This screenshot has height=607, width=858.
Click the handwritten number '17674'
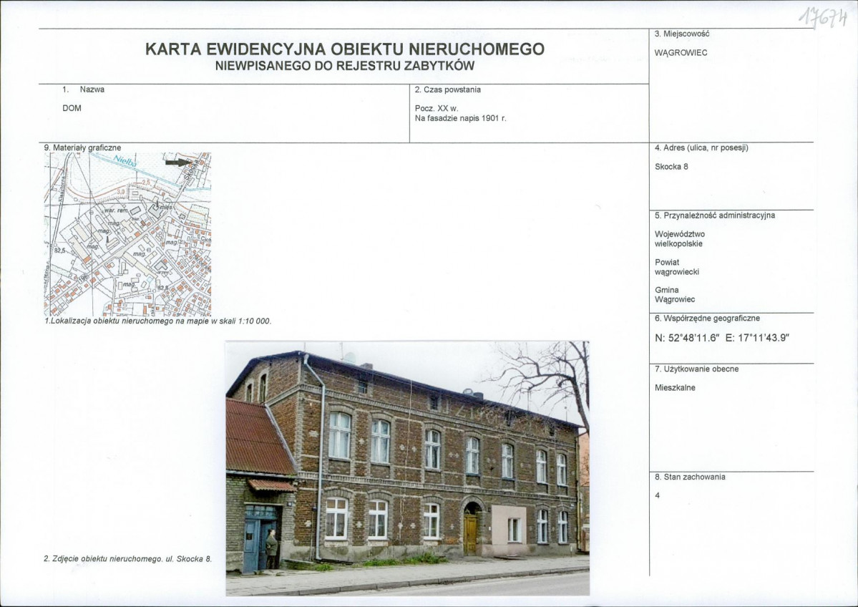(822, 18)
